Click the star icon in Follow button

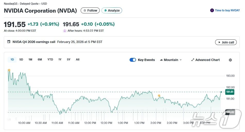85,11
